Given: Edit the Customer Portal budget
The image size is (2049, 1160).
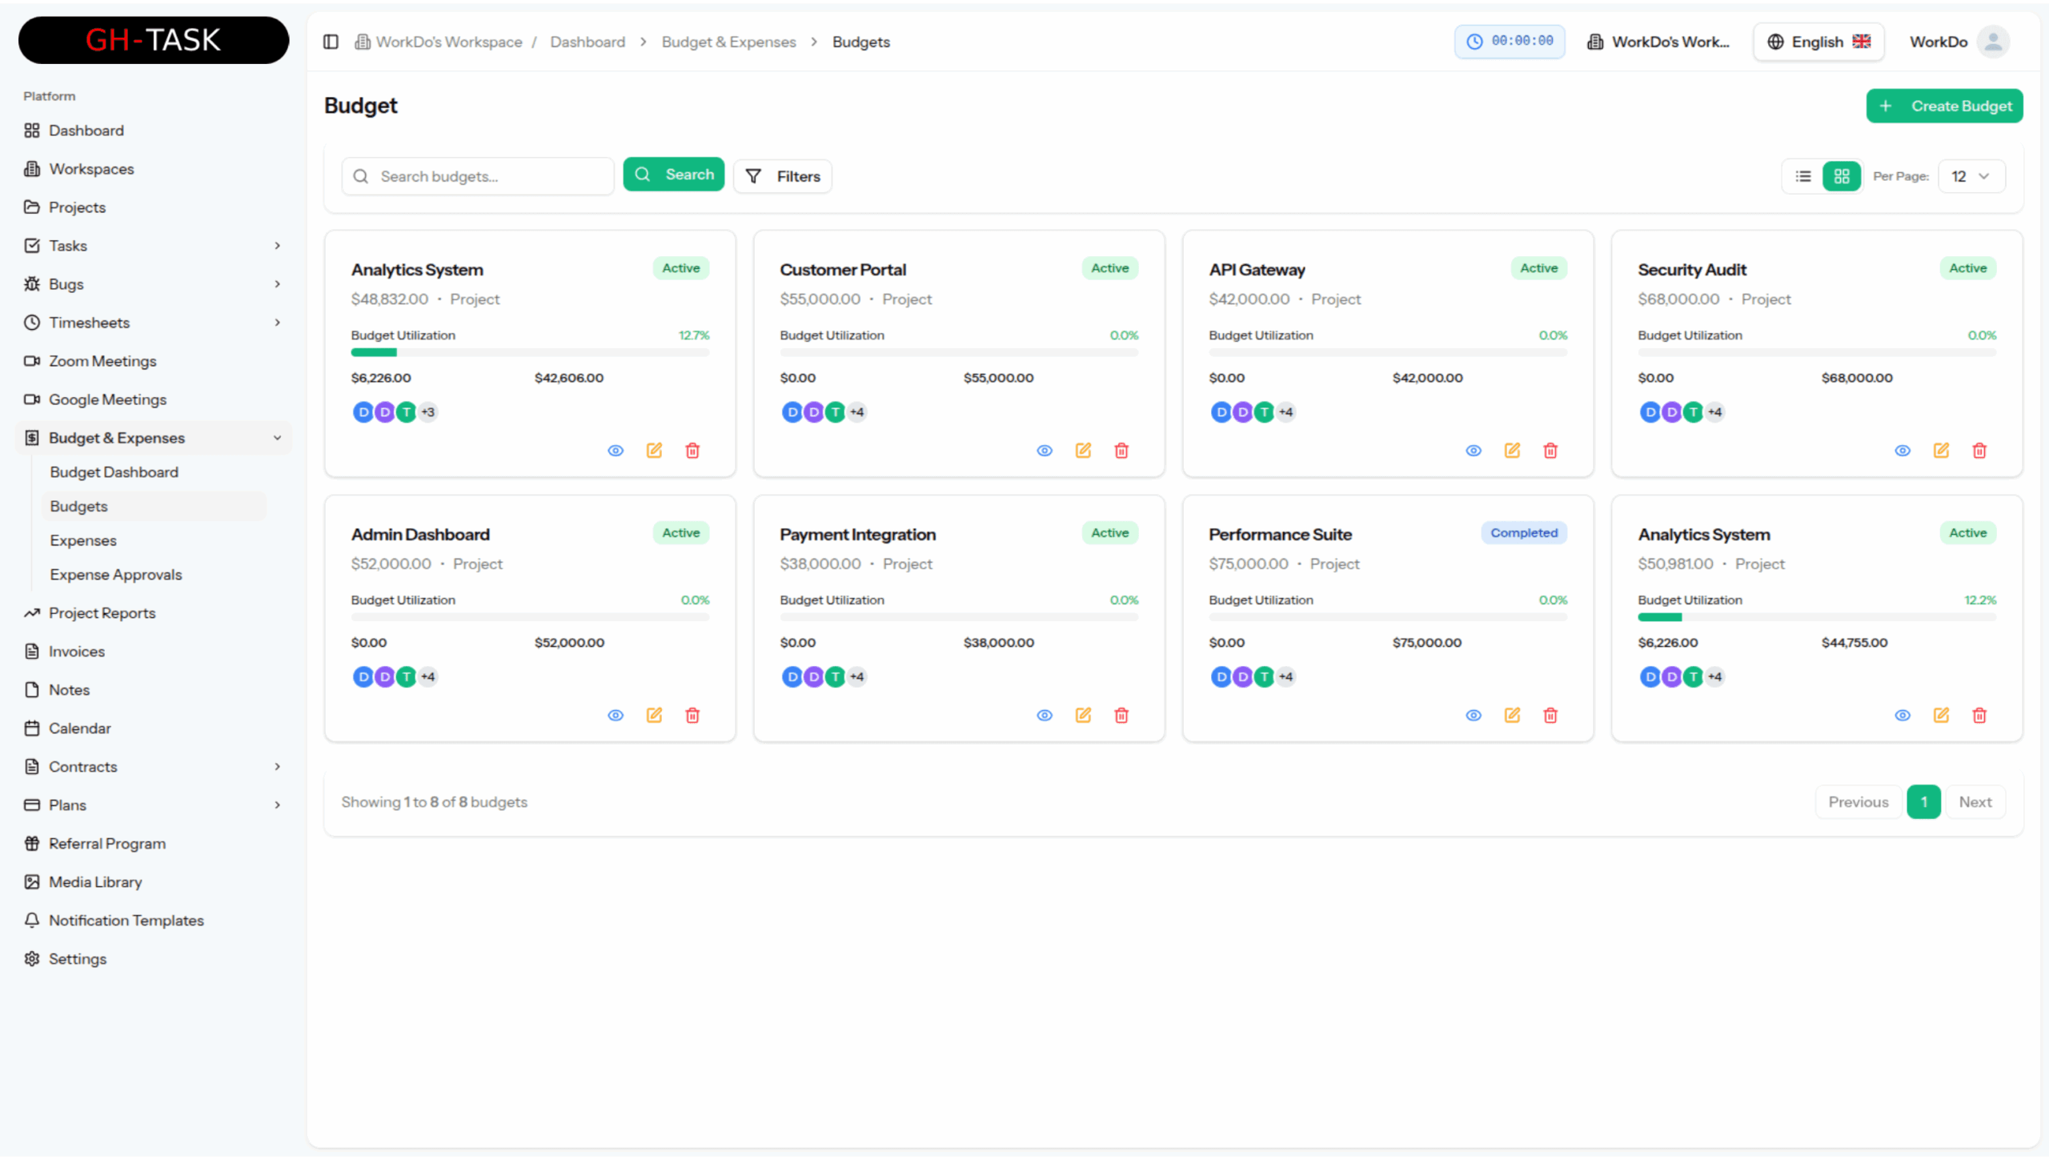Looking at the screenshot, I should 1083,451.
